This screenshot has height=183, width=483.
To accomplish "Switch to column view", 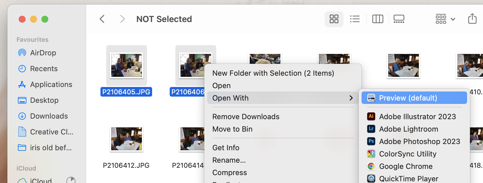I will [377, 19].
